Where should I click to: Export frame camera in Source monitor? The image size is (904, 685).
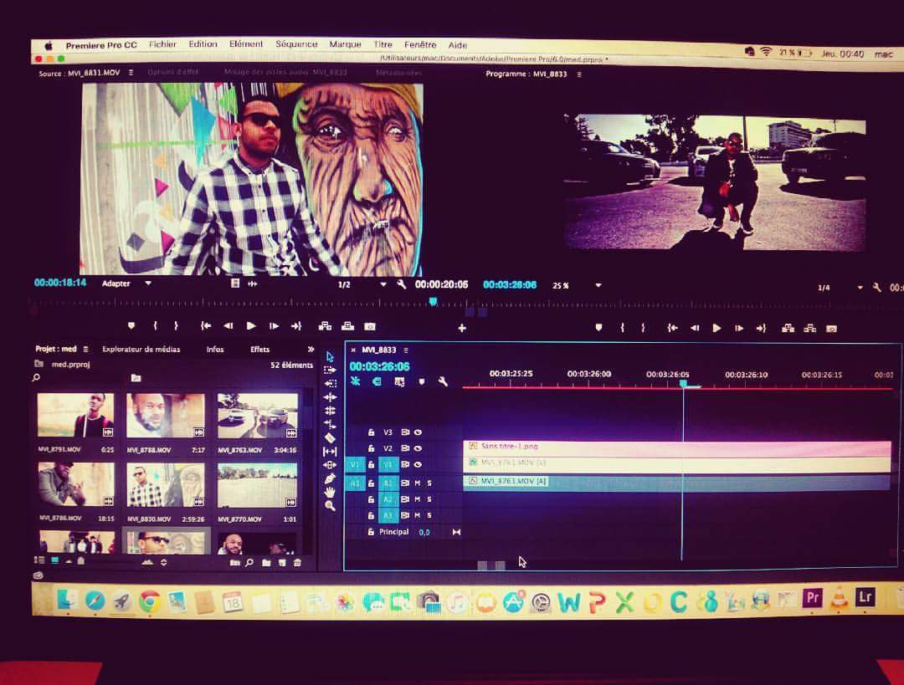[370, 327]
